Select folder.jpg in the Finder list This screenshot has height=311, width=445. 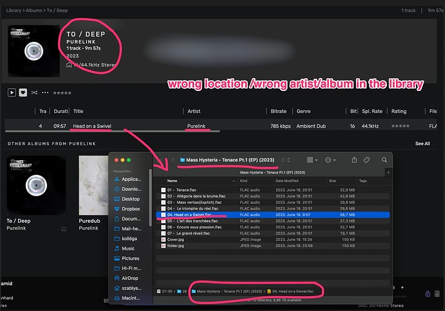(x=272, y=246)
